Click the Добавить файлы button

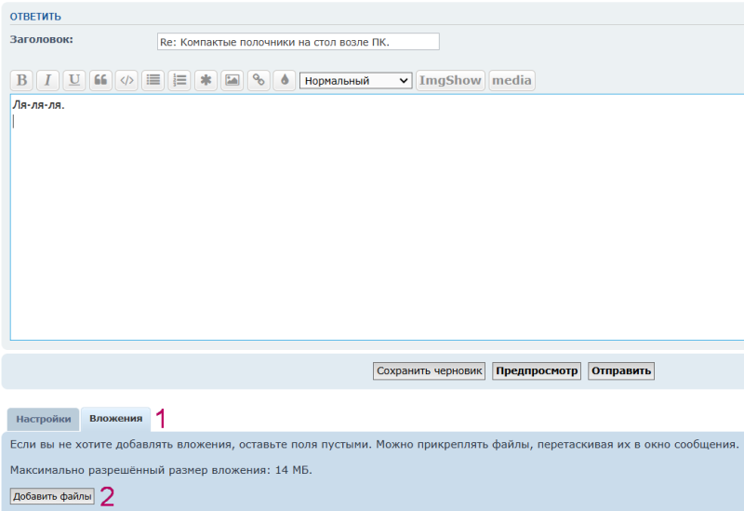pos(52,496)
